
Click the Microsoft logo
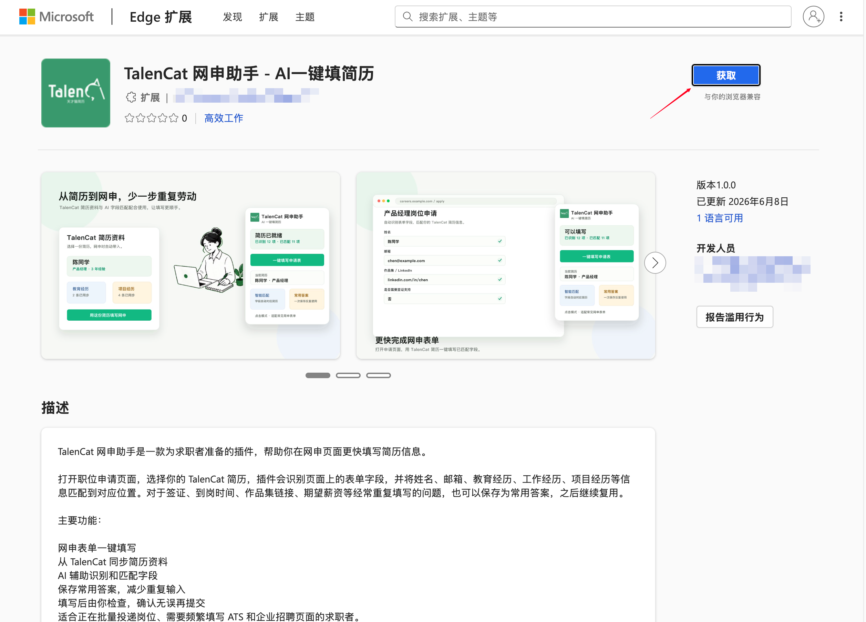tap(56, 17)
